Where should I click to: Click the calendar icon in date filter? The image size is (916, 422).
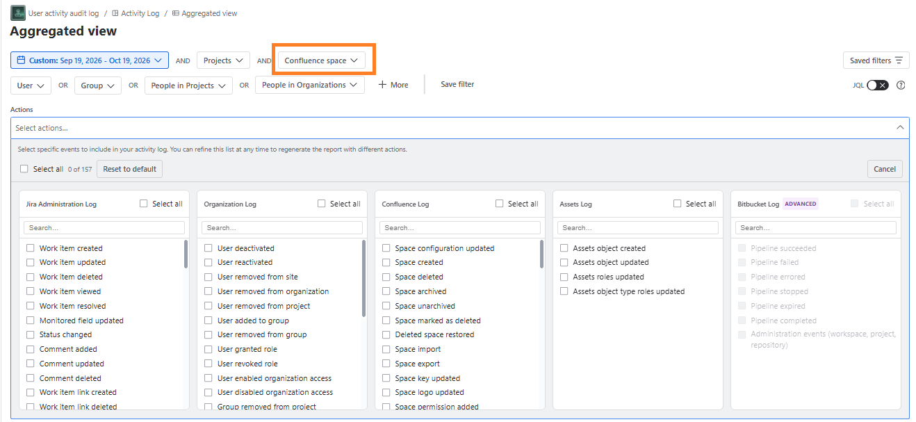21,60
